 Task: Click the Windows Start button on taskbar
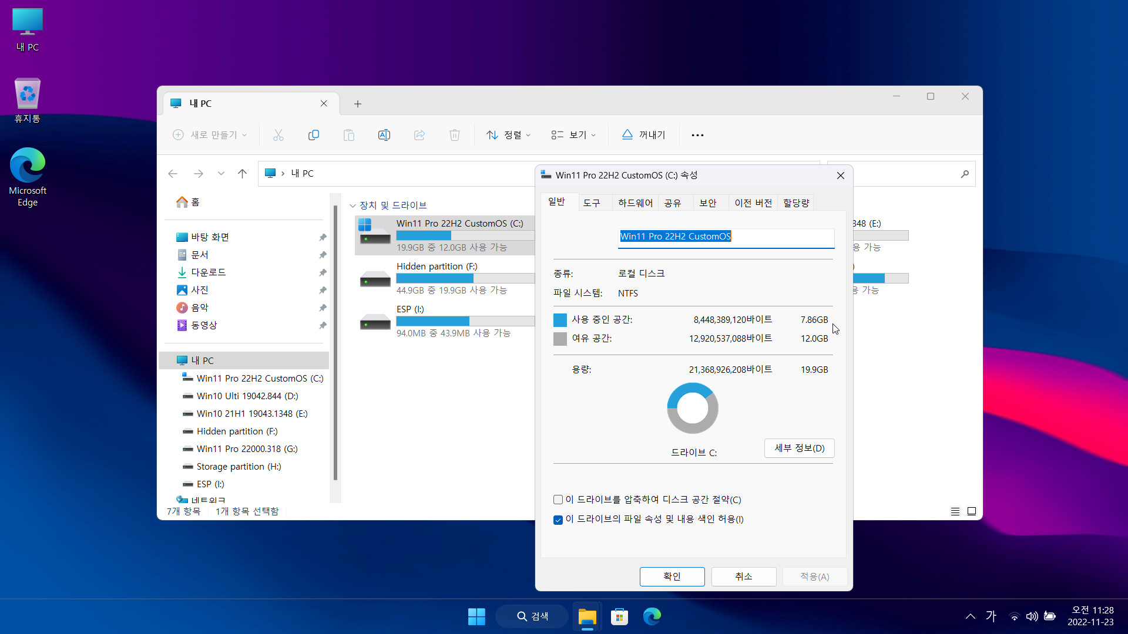[x=476, y=616]
